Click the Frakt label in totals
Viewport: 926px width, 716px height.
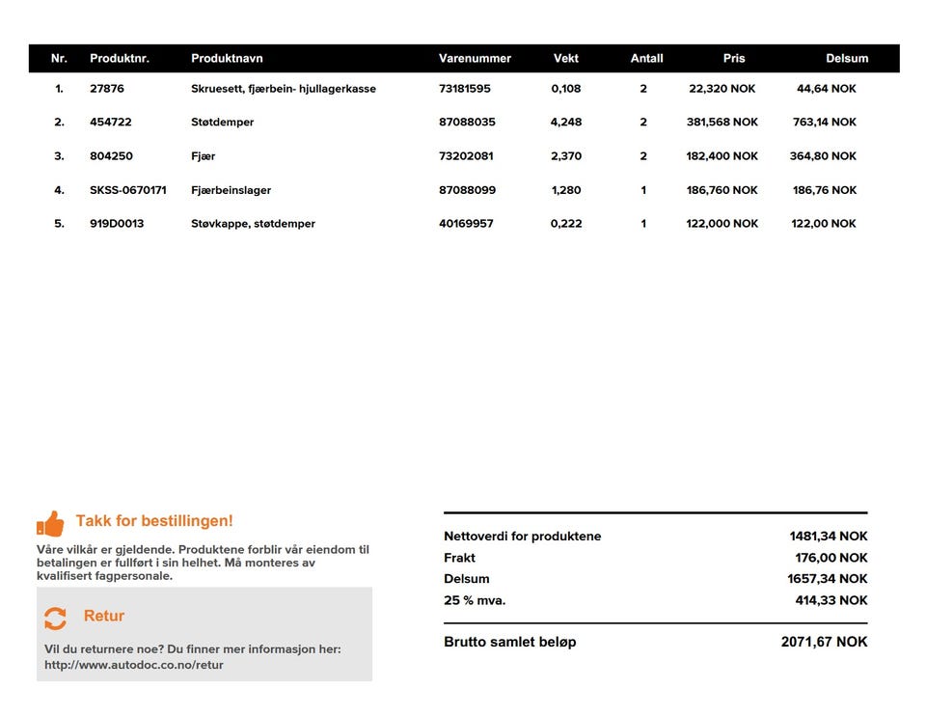[459, 558]
